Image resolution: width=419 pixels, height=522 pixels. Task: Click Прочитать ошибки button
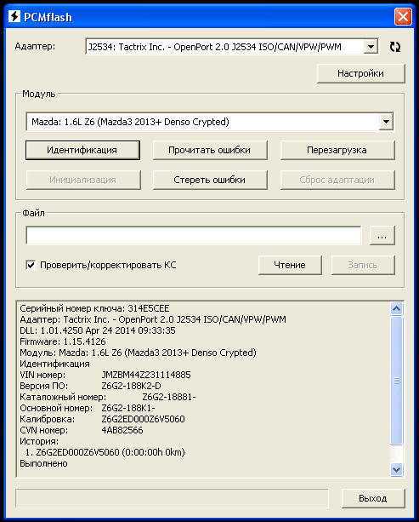(x=210, y=150)
